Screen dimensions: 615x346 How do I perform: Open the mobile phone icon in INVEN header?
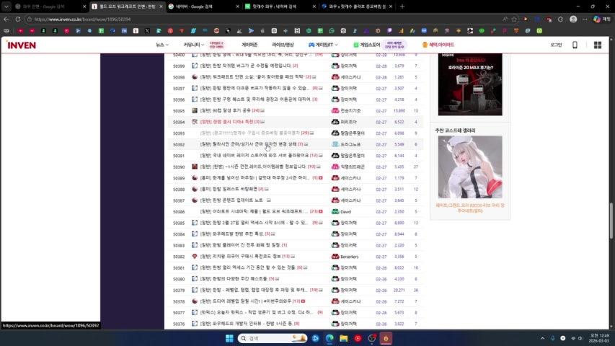pyautogui.click(x=575, y=45)
